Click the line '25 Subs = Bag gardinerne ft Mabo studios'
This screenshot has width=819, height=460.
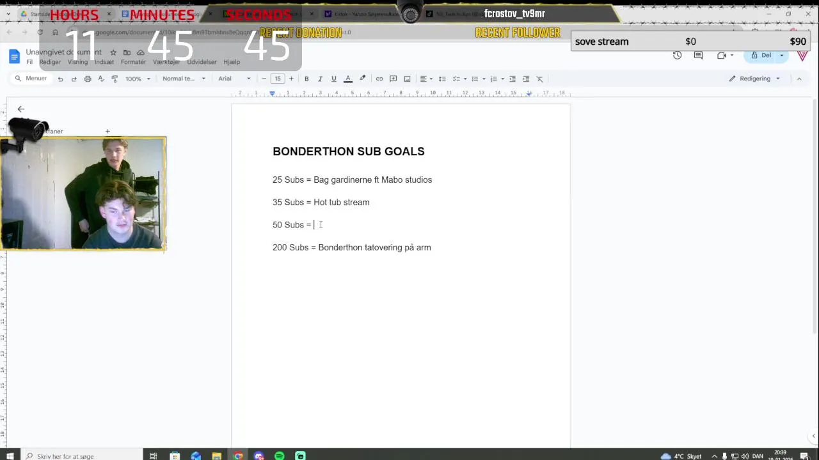(353, 180)
